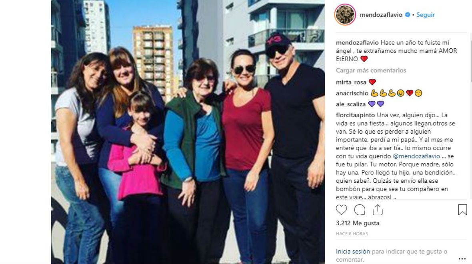This screenshot has width=472, height=264.
Task: Visit the anacrischio commenter profile
Action: 352,93
